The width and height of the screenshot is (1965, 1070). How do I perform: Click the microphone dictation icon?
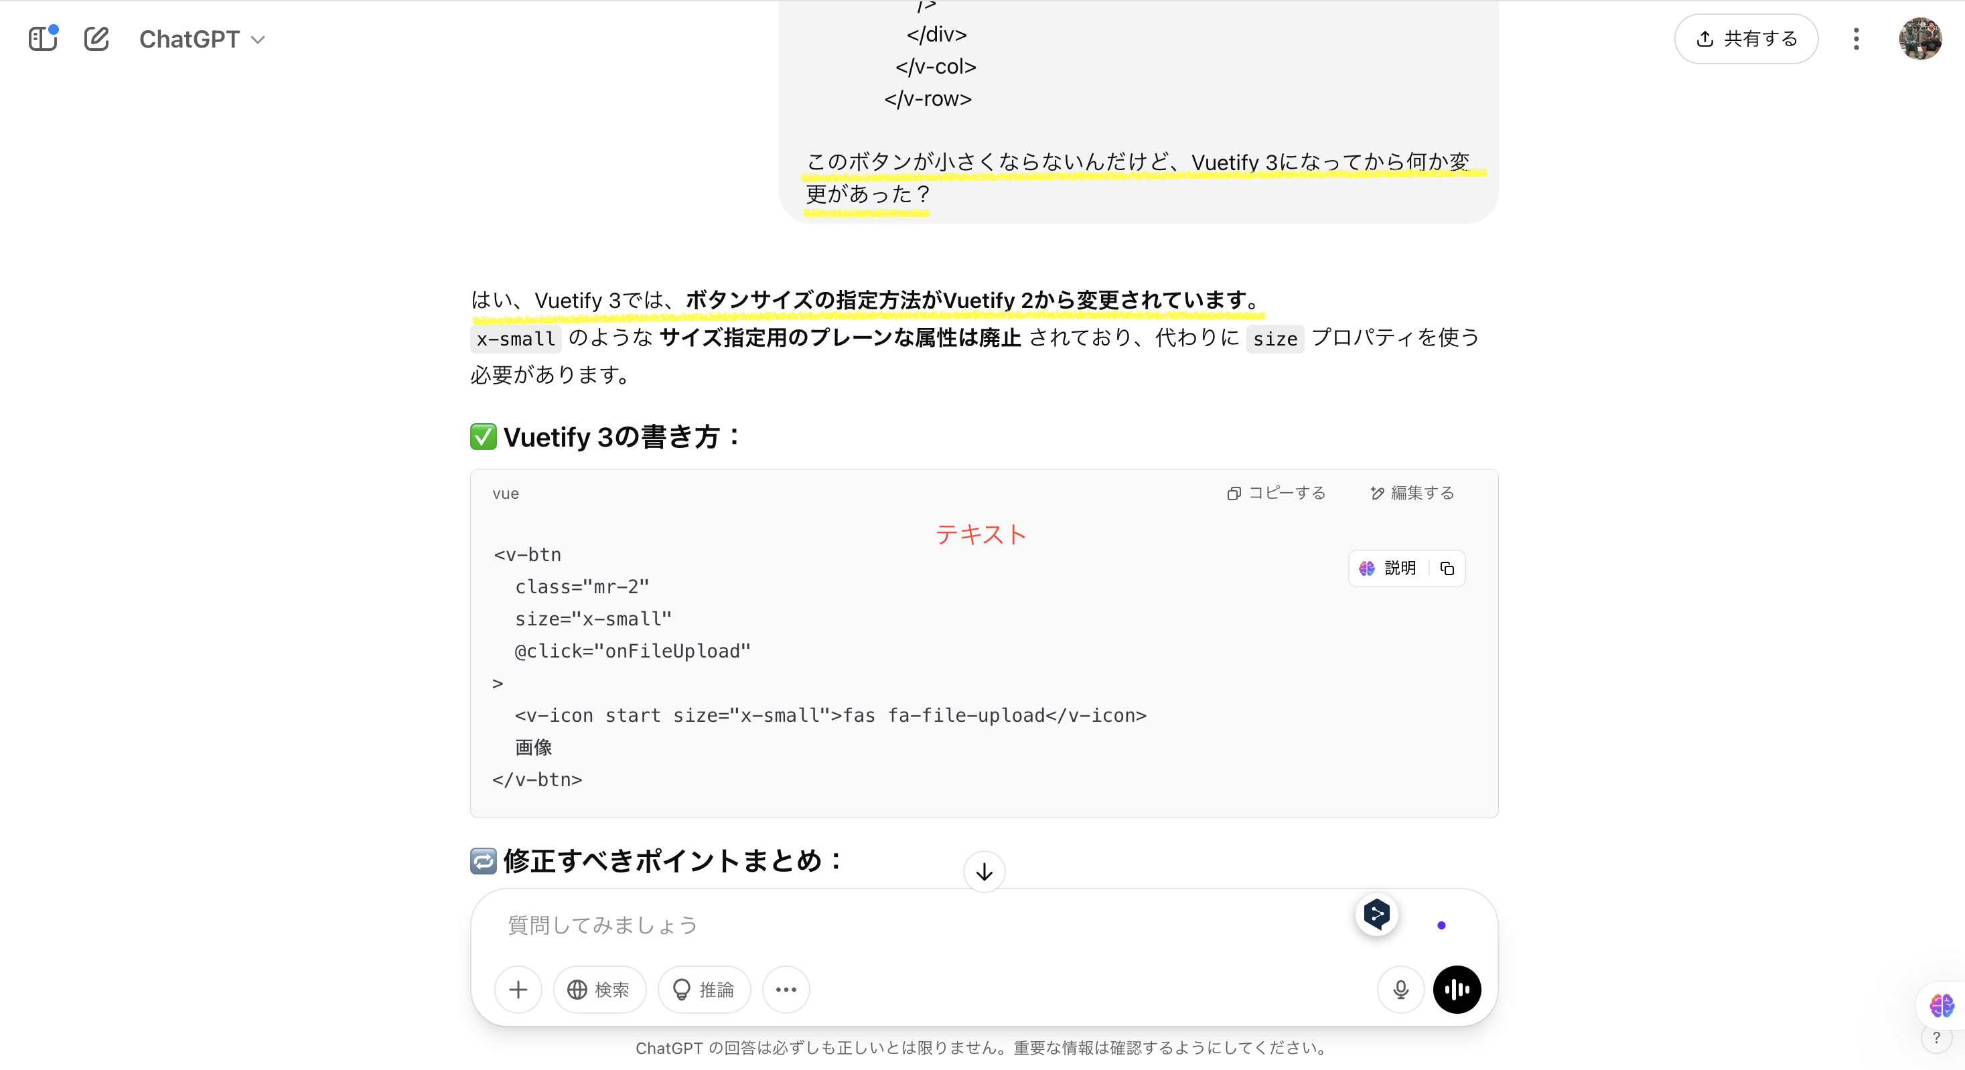(1400, 989)
